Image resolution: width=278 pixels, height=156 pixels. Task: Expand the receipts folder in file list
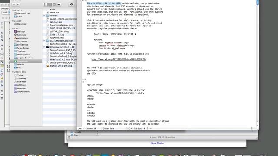point(44,16)
